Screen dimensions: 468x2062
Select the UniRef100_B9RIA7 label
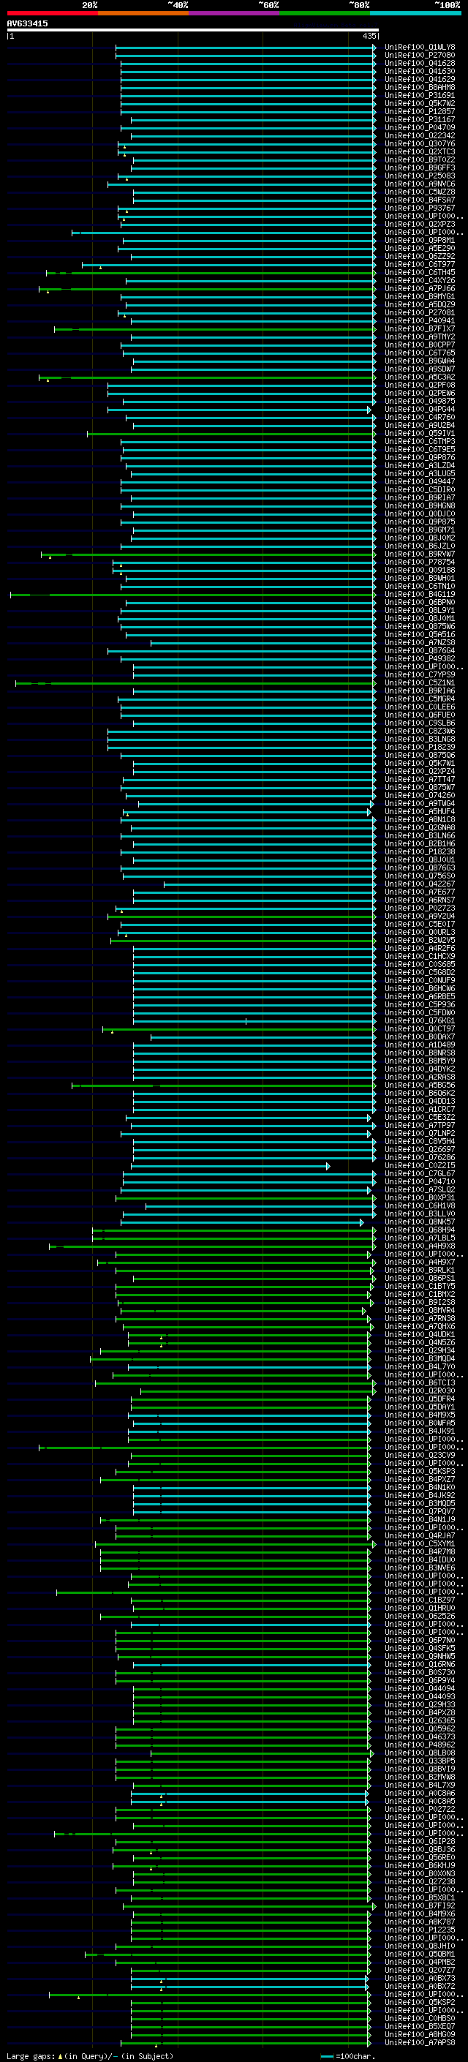420,498
